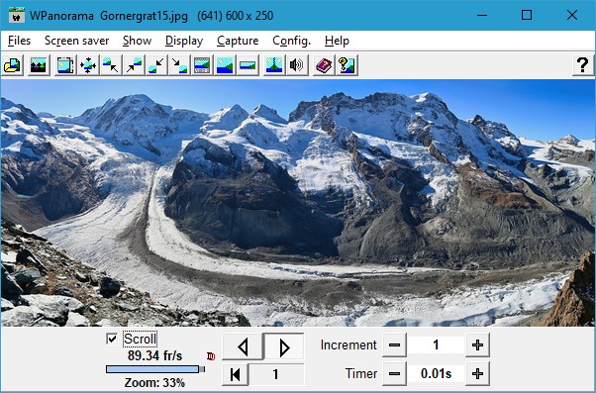Screen dimensions: 596x393
Task: Click the small wide landscape icon
Action: (x=248, y=65)
